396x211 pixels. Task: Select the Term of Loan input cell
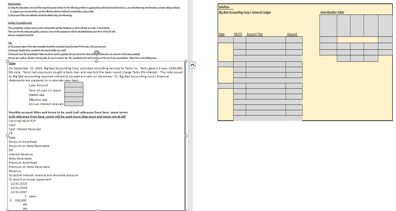[x=74, y=90]
